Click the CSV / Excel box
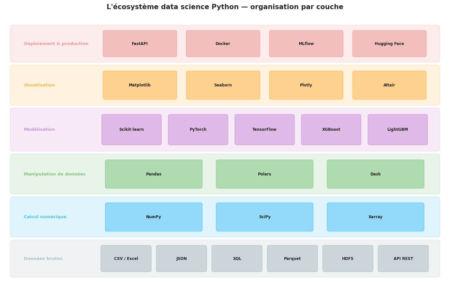This screenshot has height=287, width=450. pyautogui.click(x=126, y=259)
